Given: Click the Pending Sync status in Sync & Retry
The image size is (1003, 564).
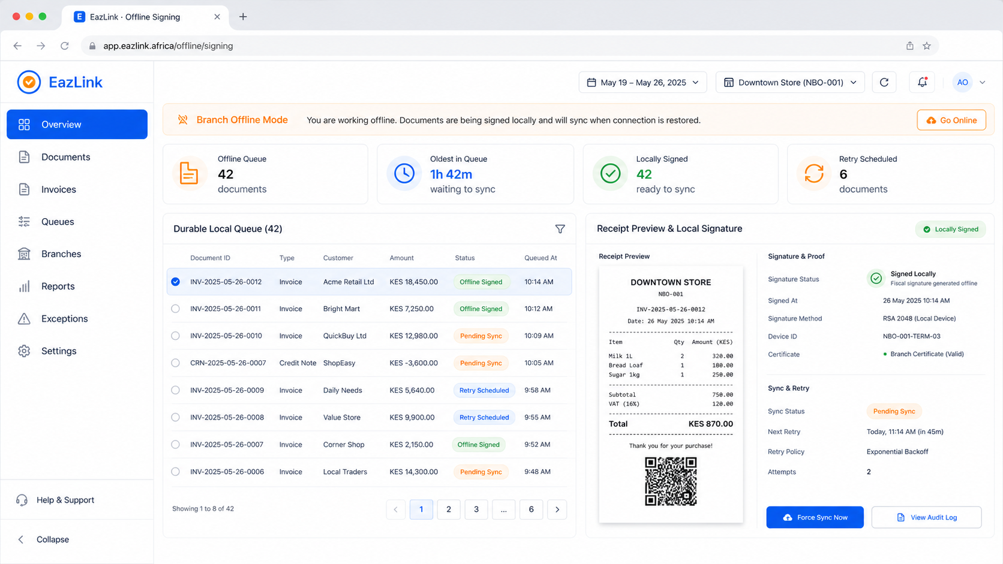Looking at the screenshot, I should [894, 411].
